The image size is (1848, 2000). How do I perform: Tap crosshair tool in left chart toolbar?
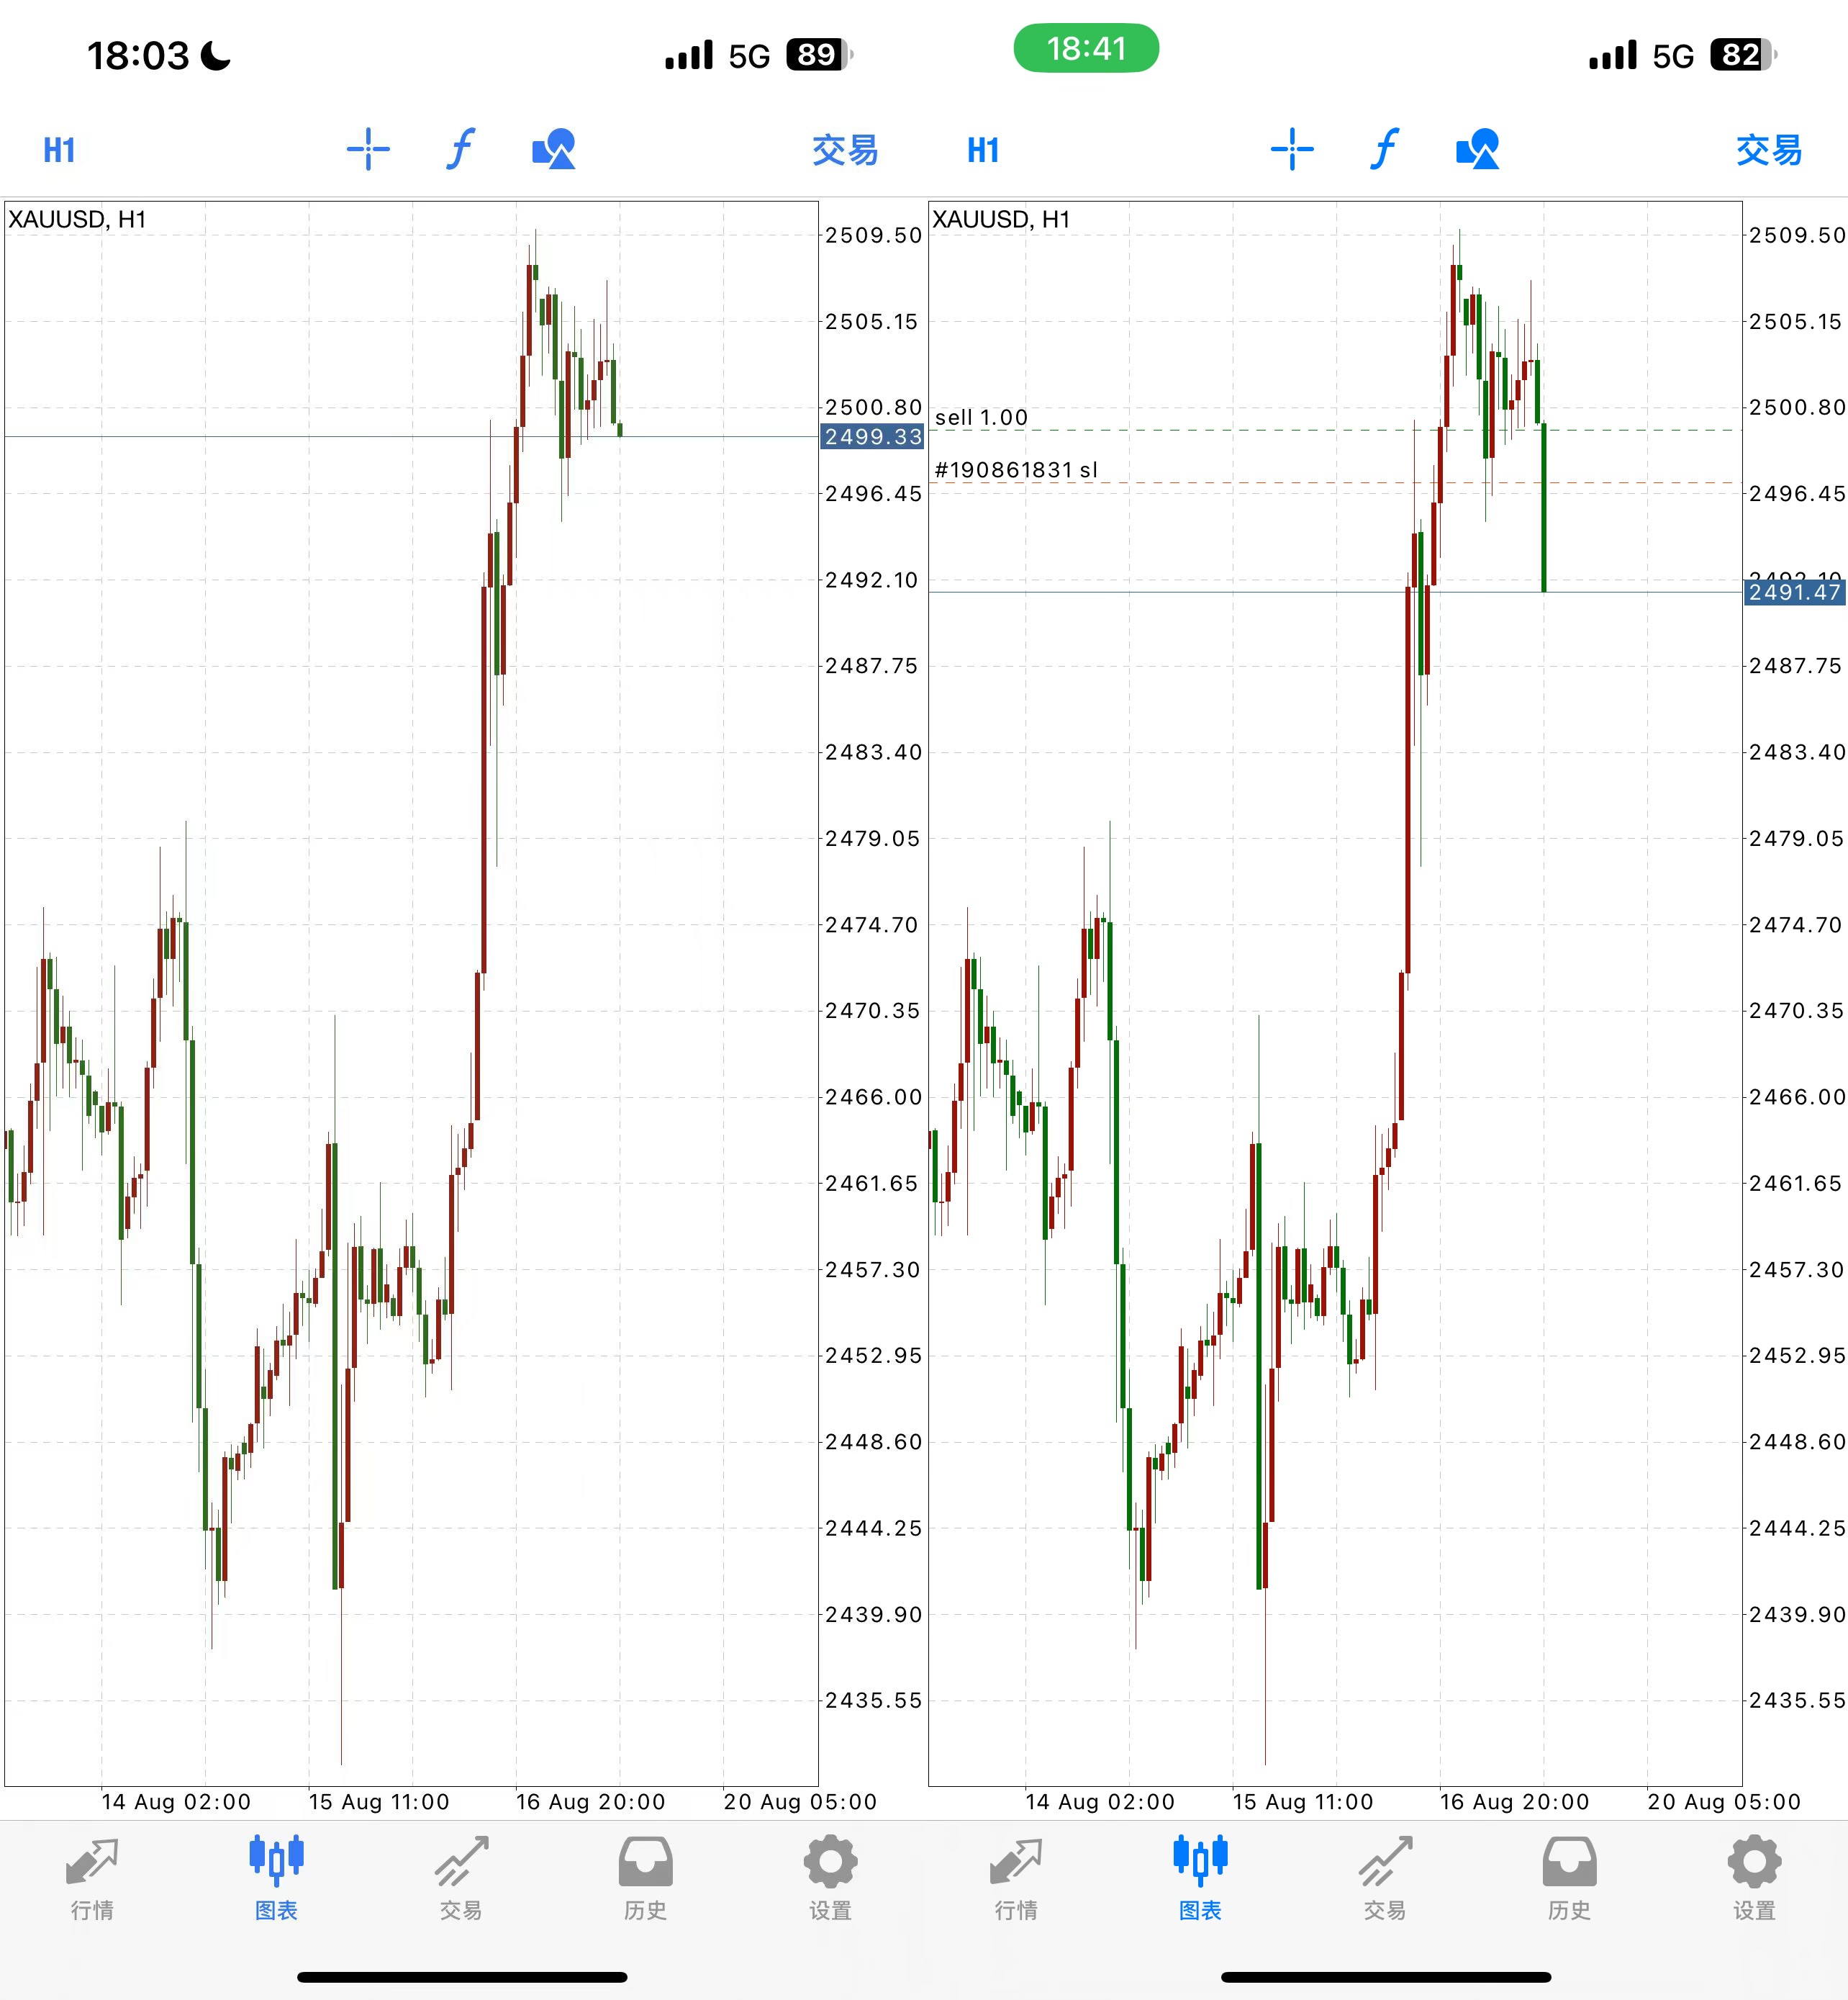coord(368,149)
